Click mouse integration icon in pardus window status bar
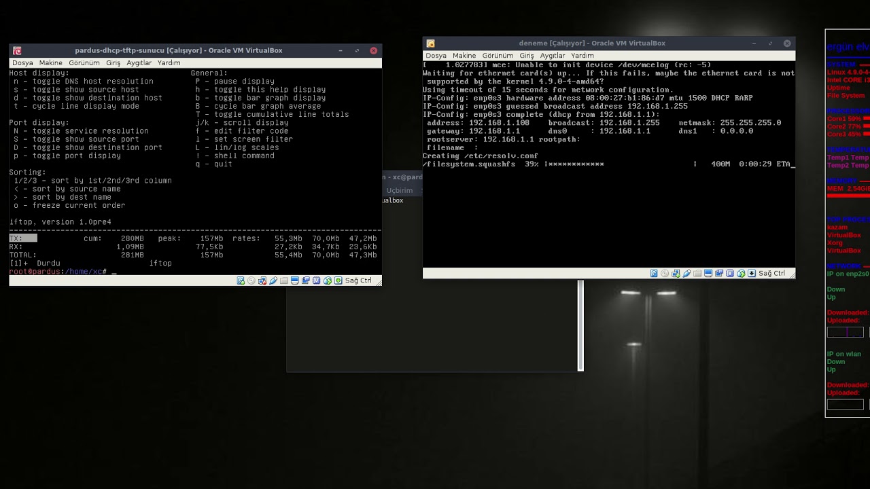Screen dimensions: 870x489 [x=328, y=280]
